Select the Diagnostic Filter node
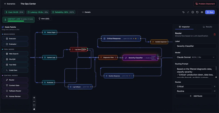 tap(108, 57)
